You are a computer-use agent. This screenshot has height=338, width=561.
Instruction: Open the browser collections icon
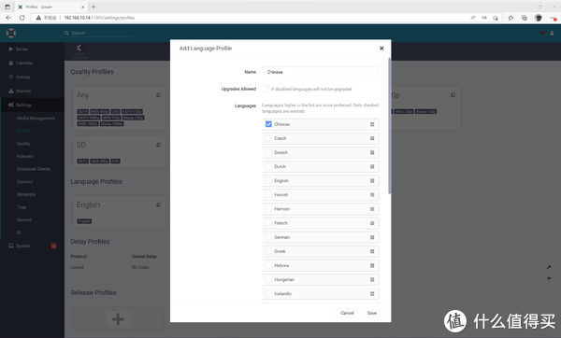pos(525,18)
